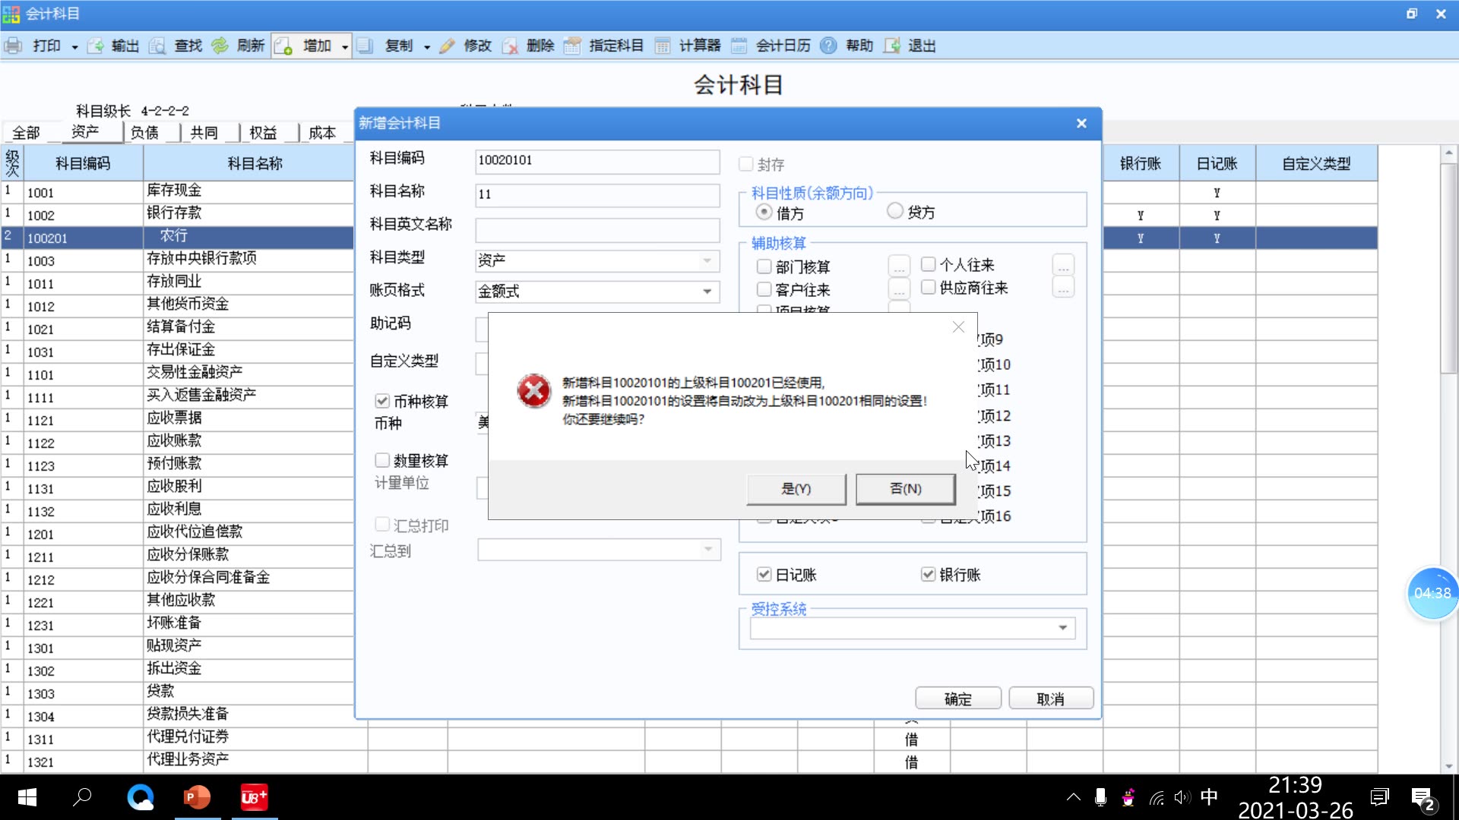This screenshot has width=1459, height=820.
Task: Expand the 账页格式 dropdown
Action: (707, 292)
